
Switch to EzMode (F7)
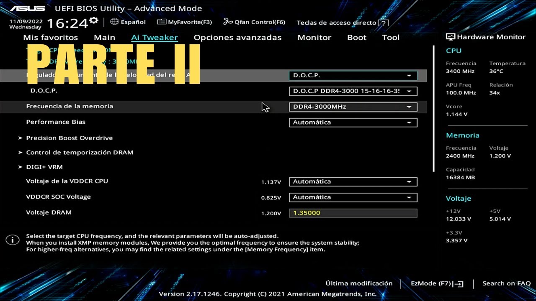(x=430, y=283)
